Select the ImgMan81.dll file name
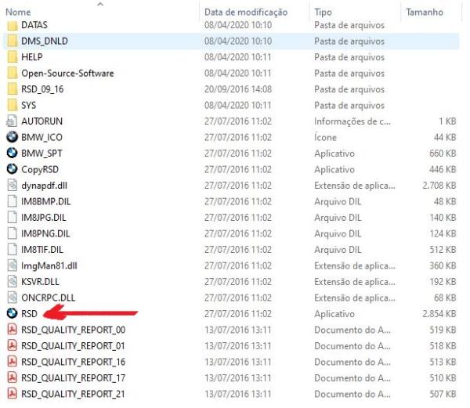Screen dimensions: 470x408 click(49, 265)
